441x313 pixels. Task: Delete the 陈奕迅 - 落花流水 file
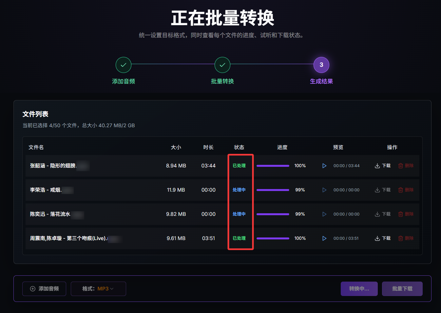coord(406,214)
